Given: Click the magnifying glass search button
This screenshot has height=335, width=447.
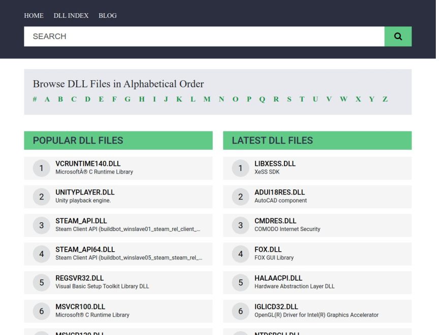Looking at the screenshot, I should pyautogui.click(x=398, y=37).
